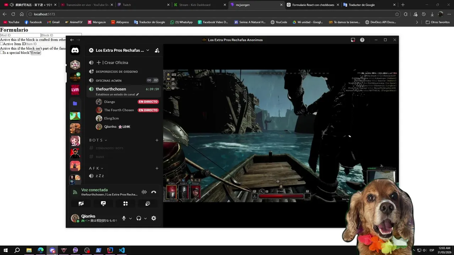Screen dimensions: 454x255
Task: Add a channel to BOTS category
Action: click(157, 140)
